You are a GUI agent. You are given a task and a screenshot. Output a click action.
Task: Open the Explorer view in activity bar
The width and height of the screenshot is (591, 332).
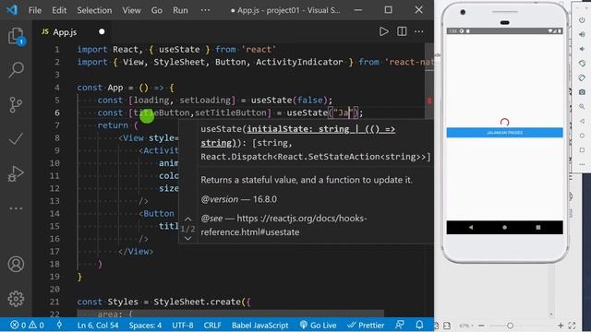pyautogui.click(x=16, y=37)
